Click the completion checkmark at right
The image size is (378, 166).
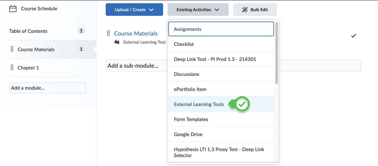click(353, 36)
